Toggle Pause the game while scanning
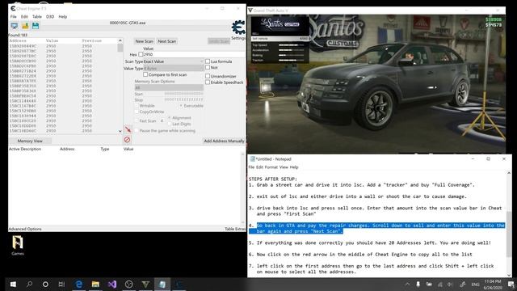 (x=137, y=131)
